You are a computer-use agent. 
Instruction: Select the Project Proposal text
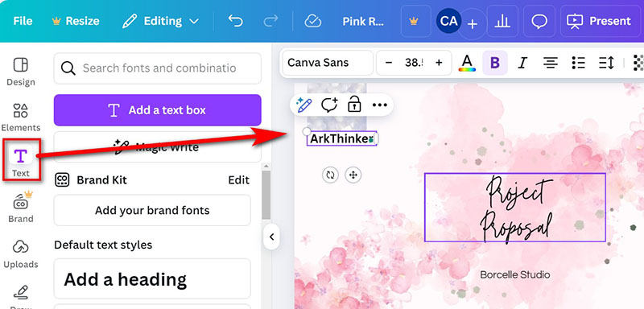tap(515, 208)
